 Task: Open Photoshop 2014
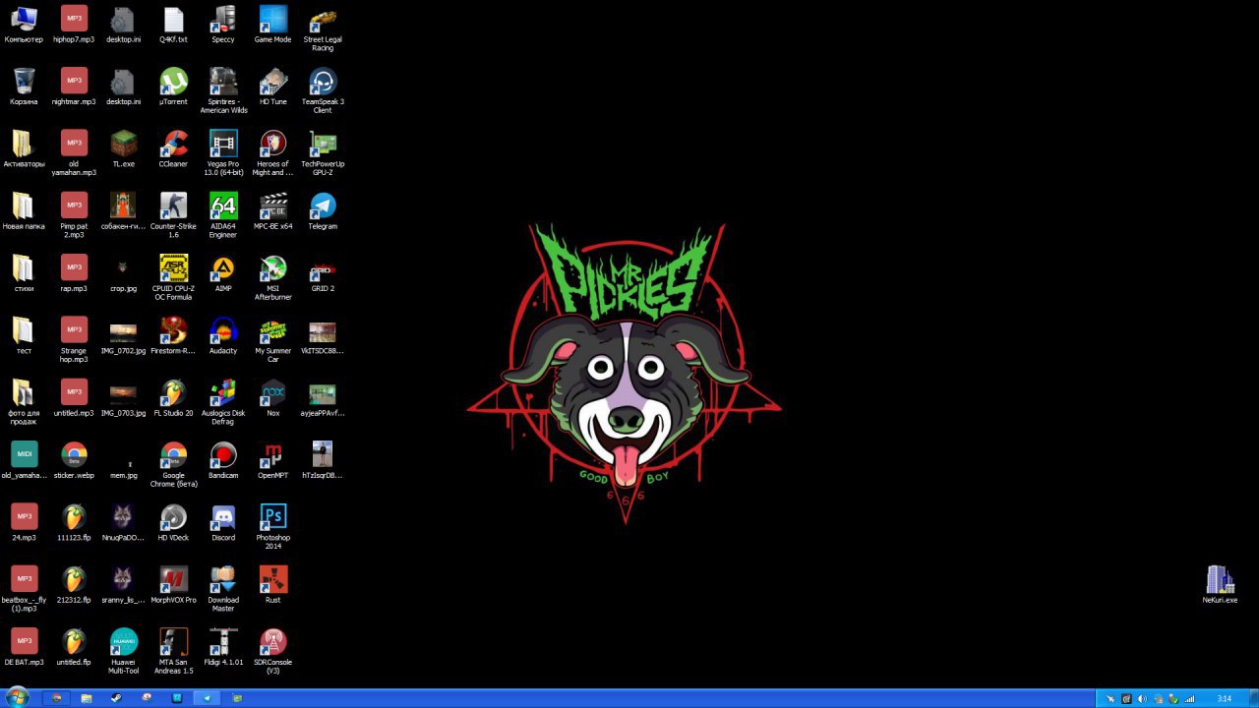click(x=272, y=526)
